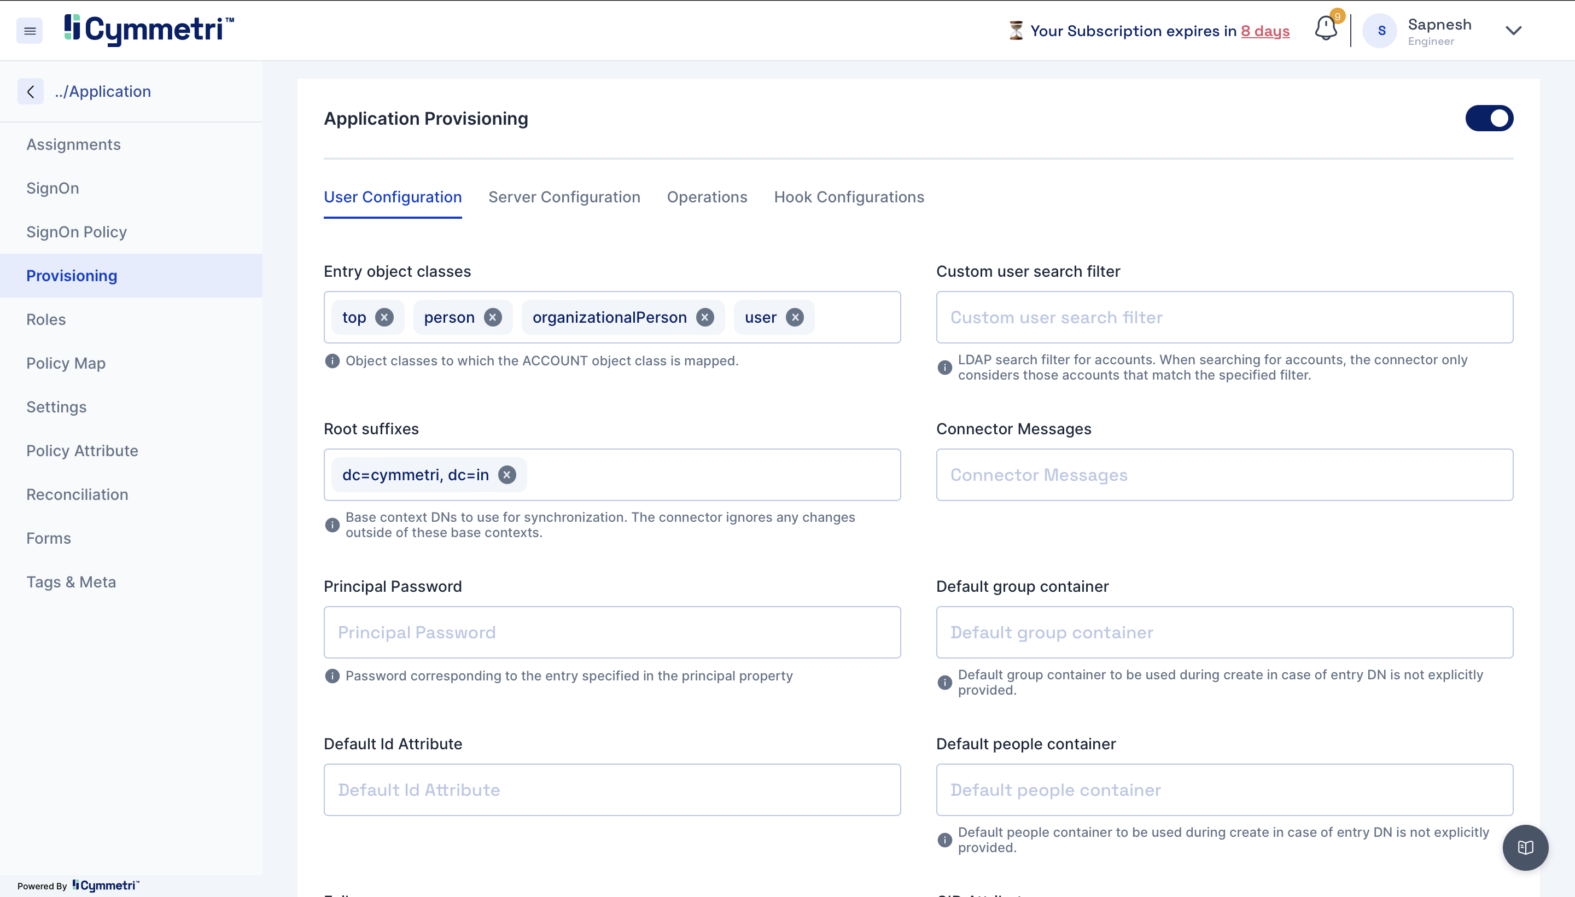1575x897 pixels.
Task: Click the '8 days' subscription link
Action: pos(1264,31)
